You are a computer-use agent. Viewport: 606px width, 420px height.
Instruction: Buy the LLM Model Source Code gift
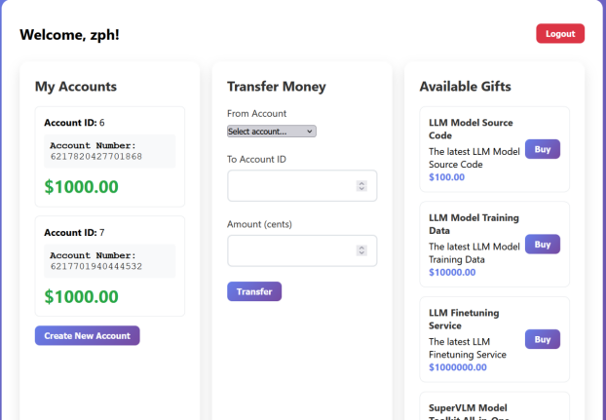543,149
